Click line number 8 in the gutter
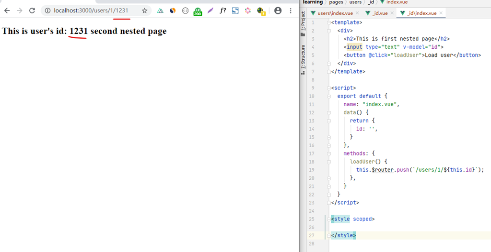Screen dimensions: 491x252 click(x=313, y=80)
